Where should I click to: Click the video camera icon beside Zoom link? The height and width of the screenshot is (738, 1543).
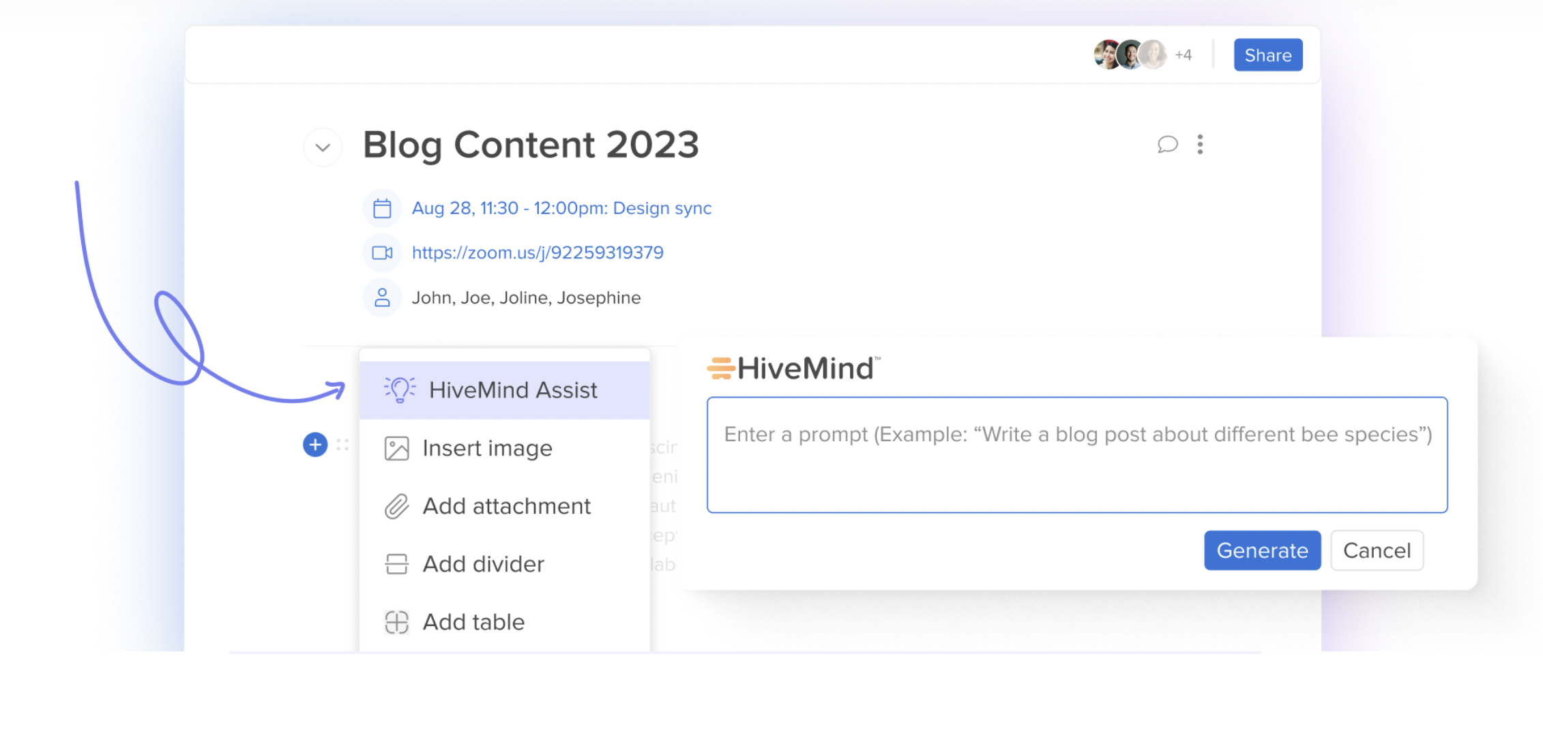[x=382, y=253]
